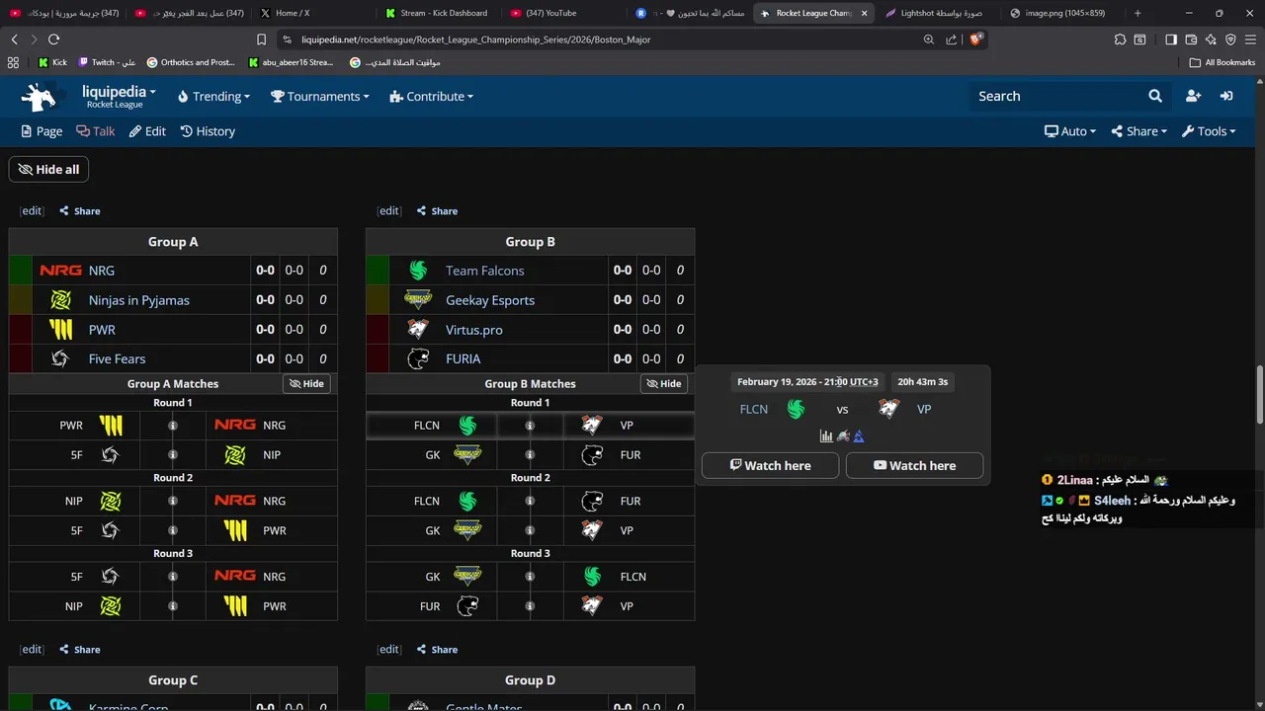Open the page-level Share dropdown near Tools
This screenshot has width=1265, height=711.
click(1138, 131)
